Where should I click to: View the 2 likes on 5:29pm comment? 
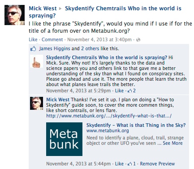(132, 91)
